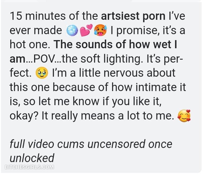
Task: Click the italic word 'uncensored'
Action: tap(116, 144)
